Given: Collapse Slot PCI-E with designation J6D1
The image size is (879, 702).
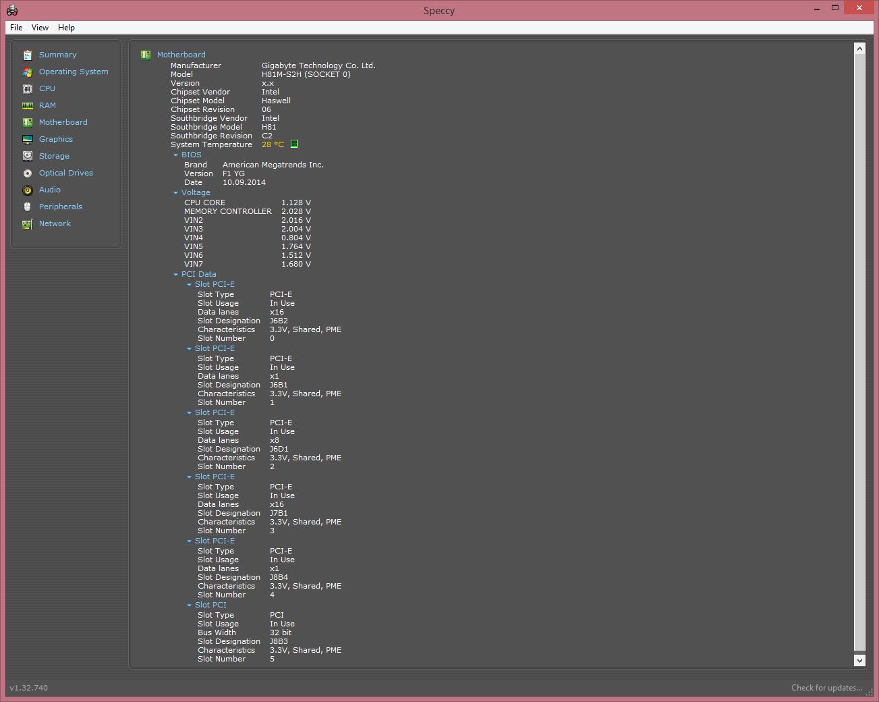Looking at the screenshot, I should [189, 413].
